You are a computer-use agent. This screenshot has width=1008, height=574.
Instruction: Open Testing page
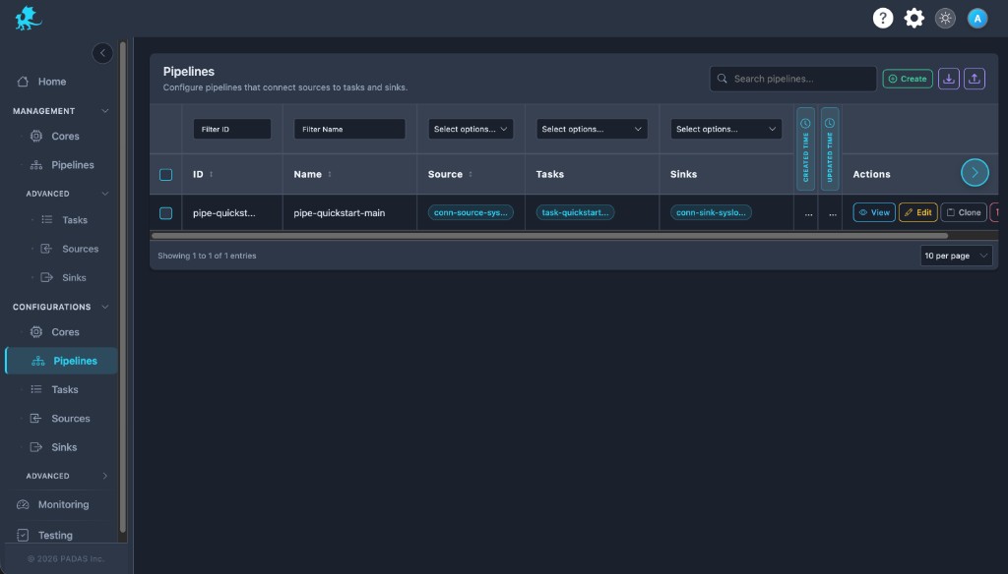[x=55, y=535]
